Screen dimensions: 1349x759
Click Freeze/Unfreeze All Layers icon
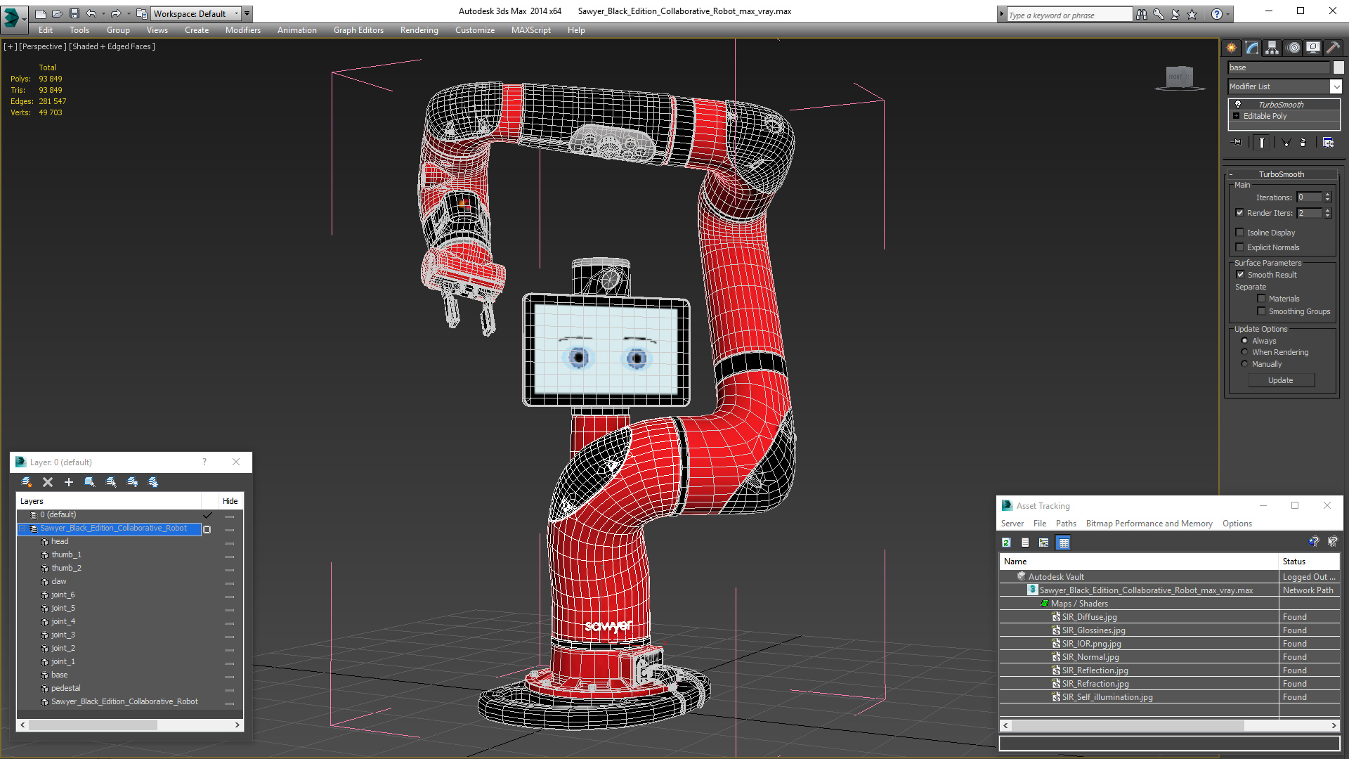[x=153, y=482]
